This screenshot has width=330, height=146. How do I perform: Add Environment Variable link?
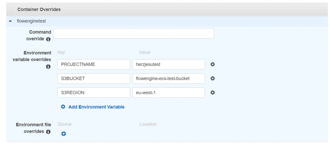pos(96,107)
